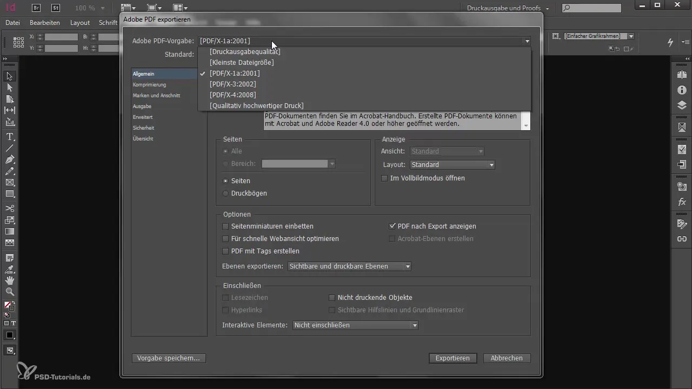Select the Type tool
The width and height of the screenshot is (692, 389).
[x=10, y=137]
